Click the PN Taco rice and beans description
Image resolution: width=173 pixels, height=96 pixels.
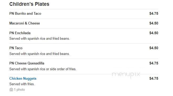point(39,54)
